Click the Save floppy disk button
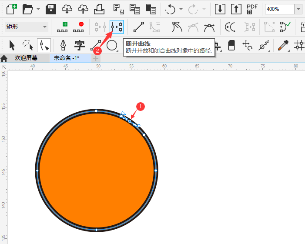This screenshot has height=244, width=305. pos(51,9)
